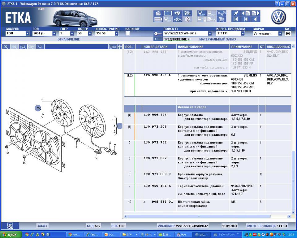Screen dimensions: 297x238
Task: Go to previous page document icon
Action: [x=246, y=13]
